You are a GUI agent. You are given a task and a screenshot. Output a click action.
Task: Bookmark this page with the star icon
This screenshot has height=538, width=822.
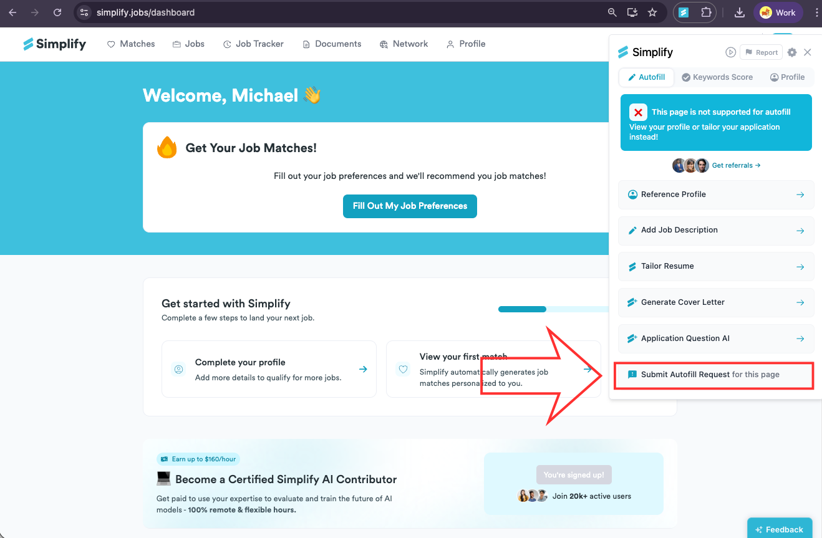(652, 12)
